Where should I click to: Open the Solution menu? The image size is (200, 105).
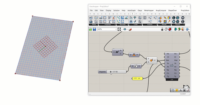click(x=116, y=11)
